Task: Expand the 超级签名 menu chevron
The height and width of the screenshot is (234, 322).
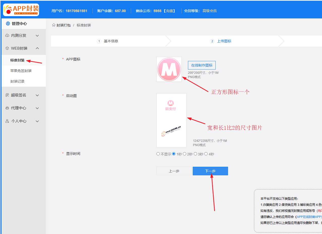Action: (x=37, y=95)
